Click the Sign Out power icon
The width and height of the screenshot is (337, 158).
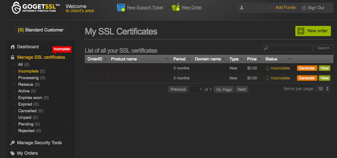(x=304, y=8)
